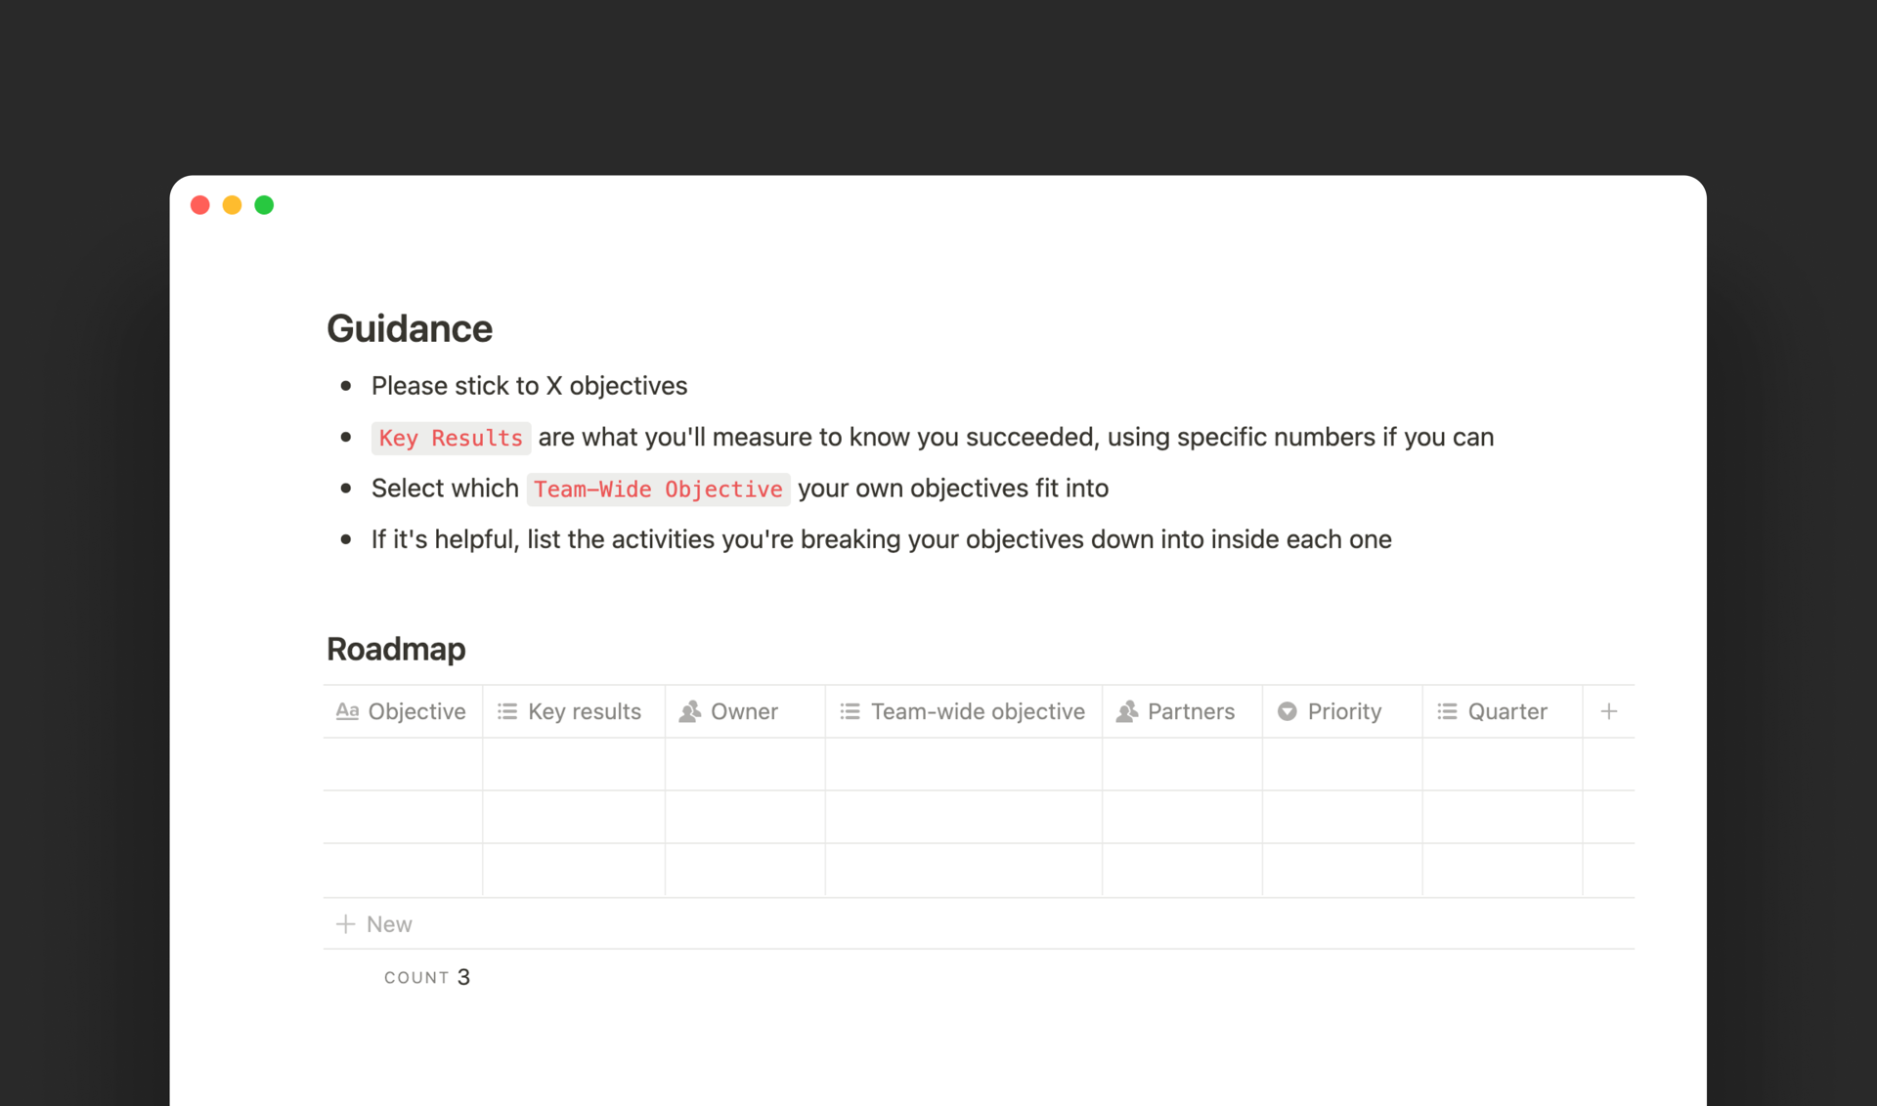The height and width of the screenshot is (1106, 1877).
Task: Click the Roadmap database title
Action: click(396, 649)
